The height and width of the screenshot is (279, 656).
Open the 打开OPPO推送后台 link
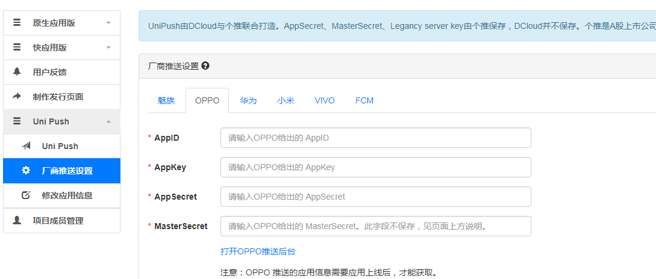tap(258, 251)
